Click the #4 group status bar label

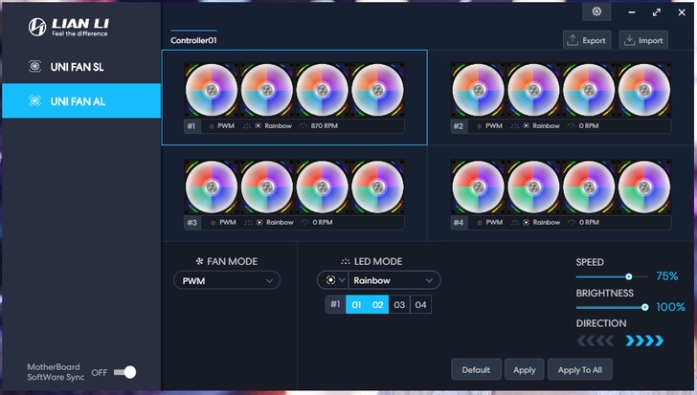(x=459, y=222)
